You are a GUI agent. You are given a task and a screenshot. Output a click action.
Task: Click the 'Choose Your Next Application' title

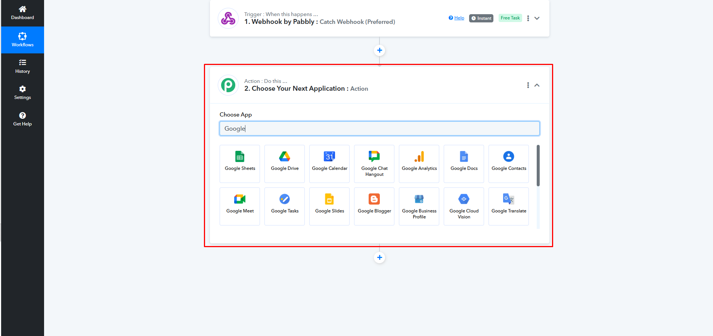[x=298, y=88]
